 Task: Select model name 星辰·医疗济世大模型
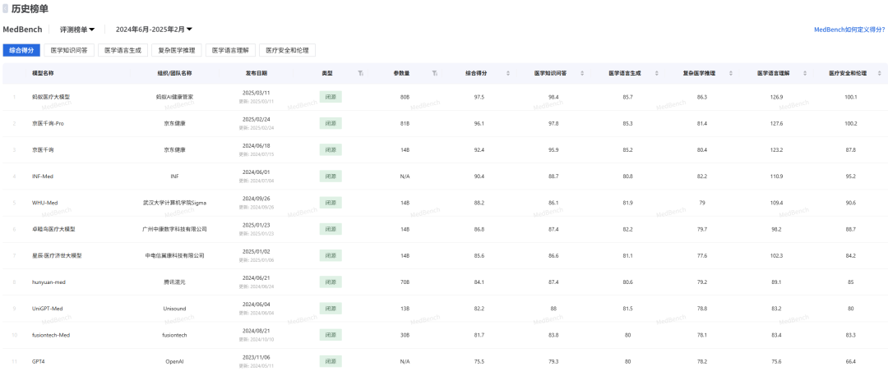click(57, 255)
